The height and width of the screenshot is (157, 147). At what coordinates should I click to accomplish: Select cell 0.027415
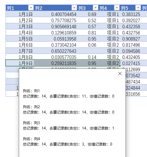[x=130, y=63]
